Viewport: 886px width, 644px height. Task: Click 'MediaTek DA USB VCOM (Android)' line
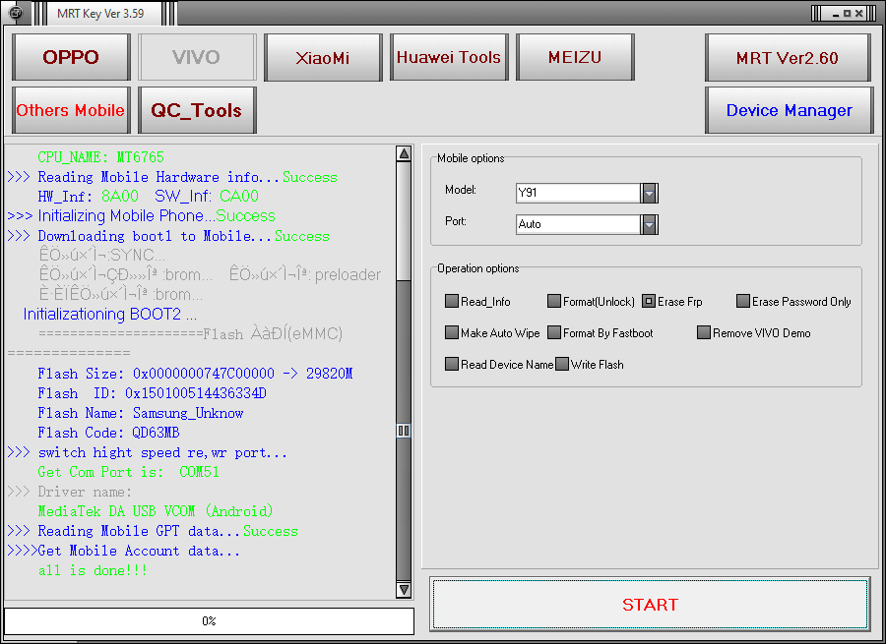pyautogui.click(x=156, y=511)
